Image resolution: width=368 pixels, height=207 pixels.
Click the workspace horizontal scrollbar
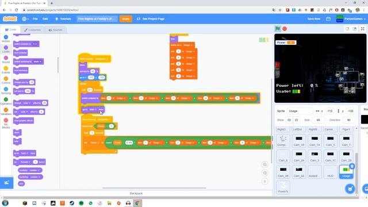click(x=154, y=188)
